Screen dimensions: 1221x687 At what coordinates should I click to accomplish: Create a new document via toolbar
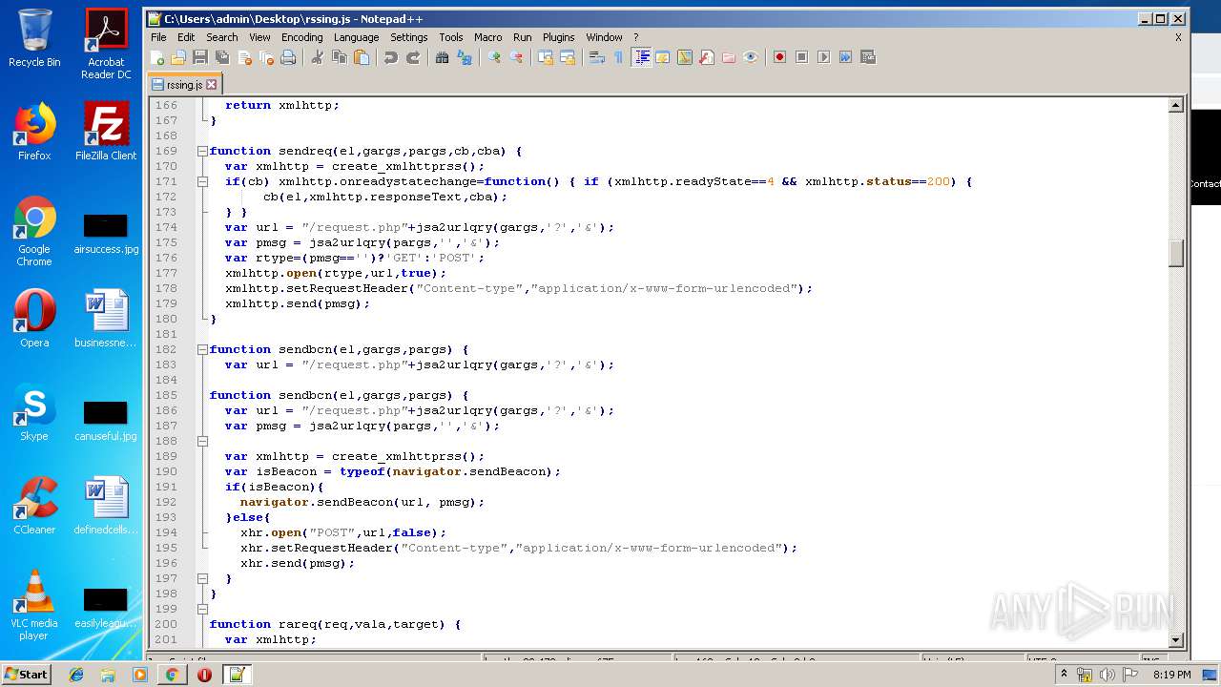157,57
